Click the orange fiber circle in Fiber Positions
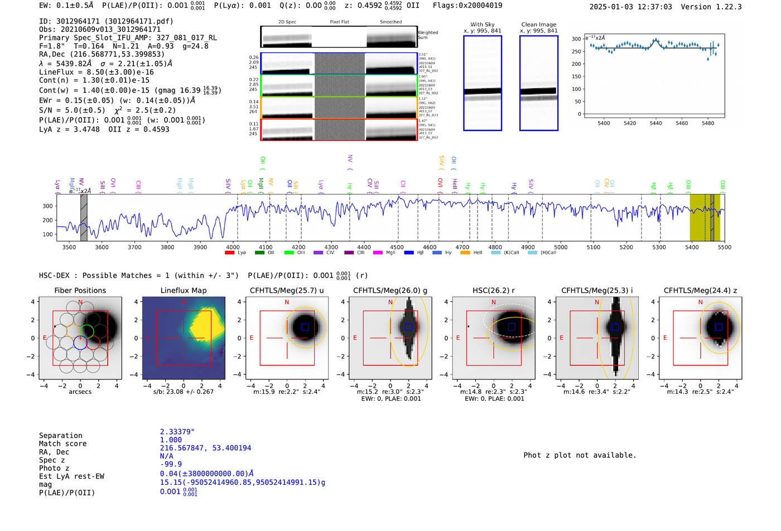 pyautogui.click(x=74, y=331)
